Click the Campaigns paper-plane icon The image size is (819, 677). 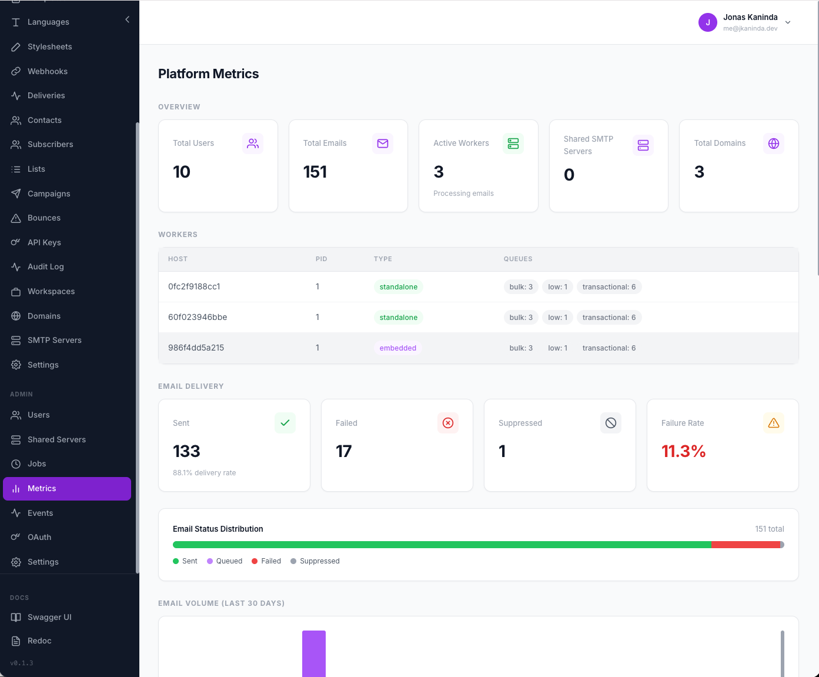coord(16,194)
